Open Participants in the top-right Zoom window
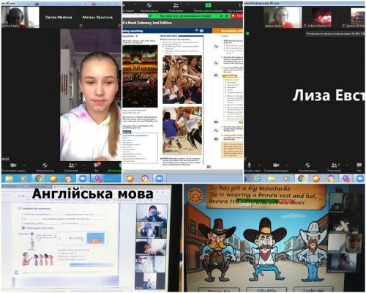 tap(334, 168)
